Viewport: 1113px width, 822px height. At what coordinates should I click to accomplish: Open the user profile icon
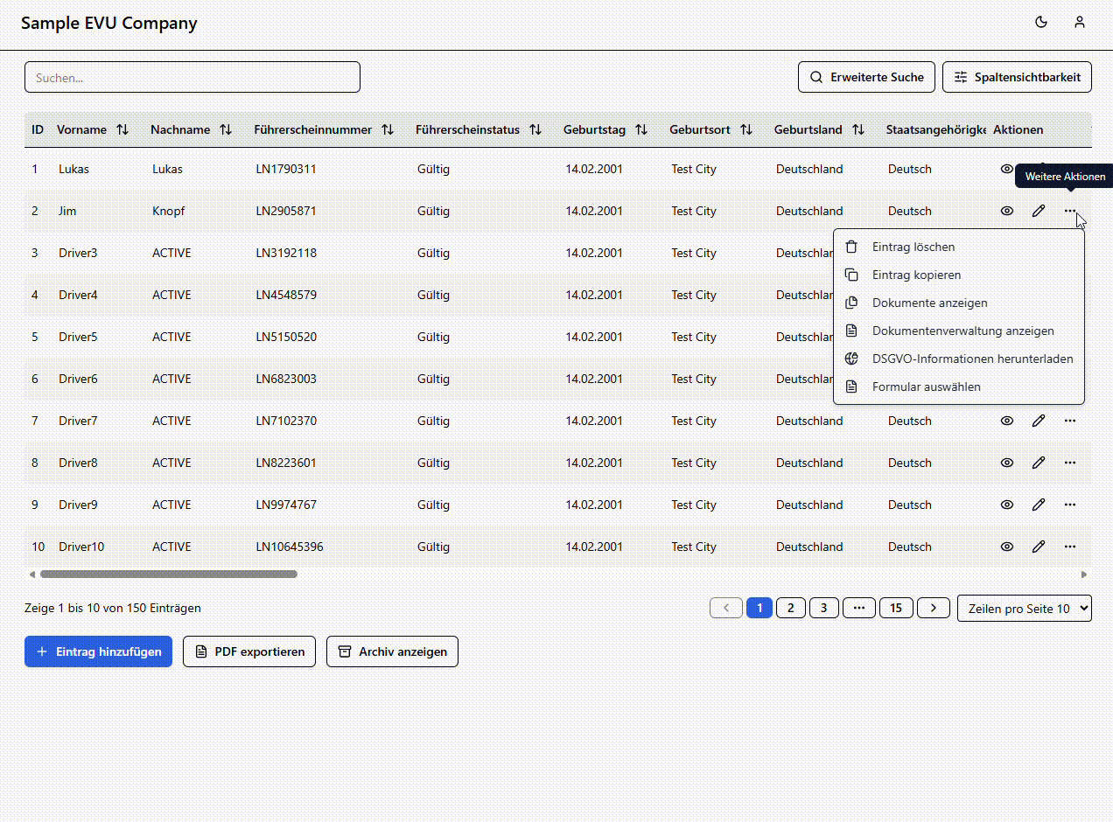pyautogui.click(x=1080, y=23)
